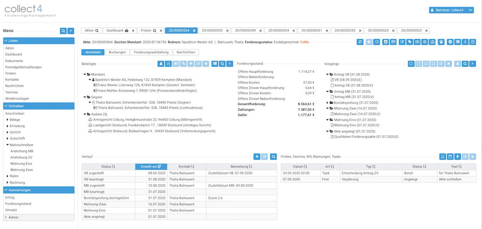Click the toggle switch icon in the Akte toolbar

point(370,42)
